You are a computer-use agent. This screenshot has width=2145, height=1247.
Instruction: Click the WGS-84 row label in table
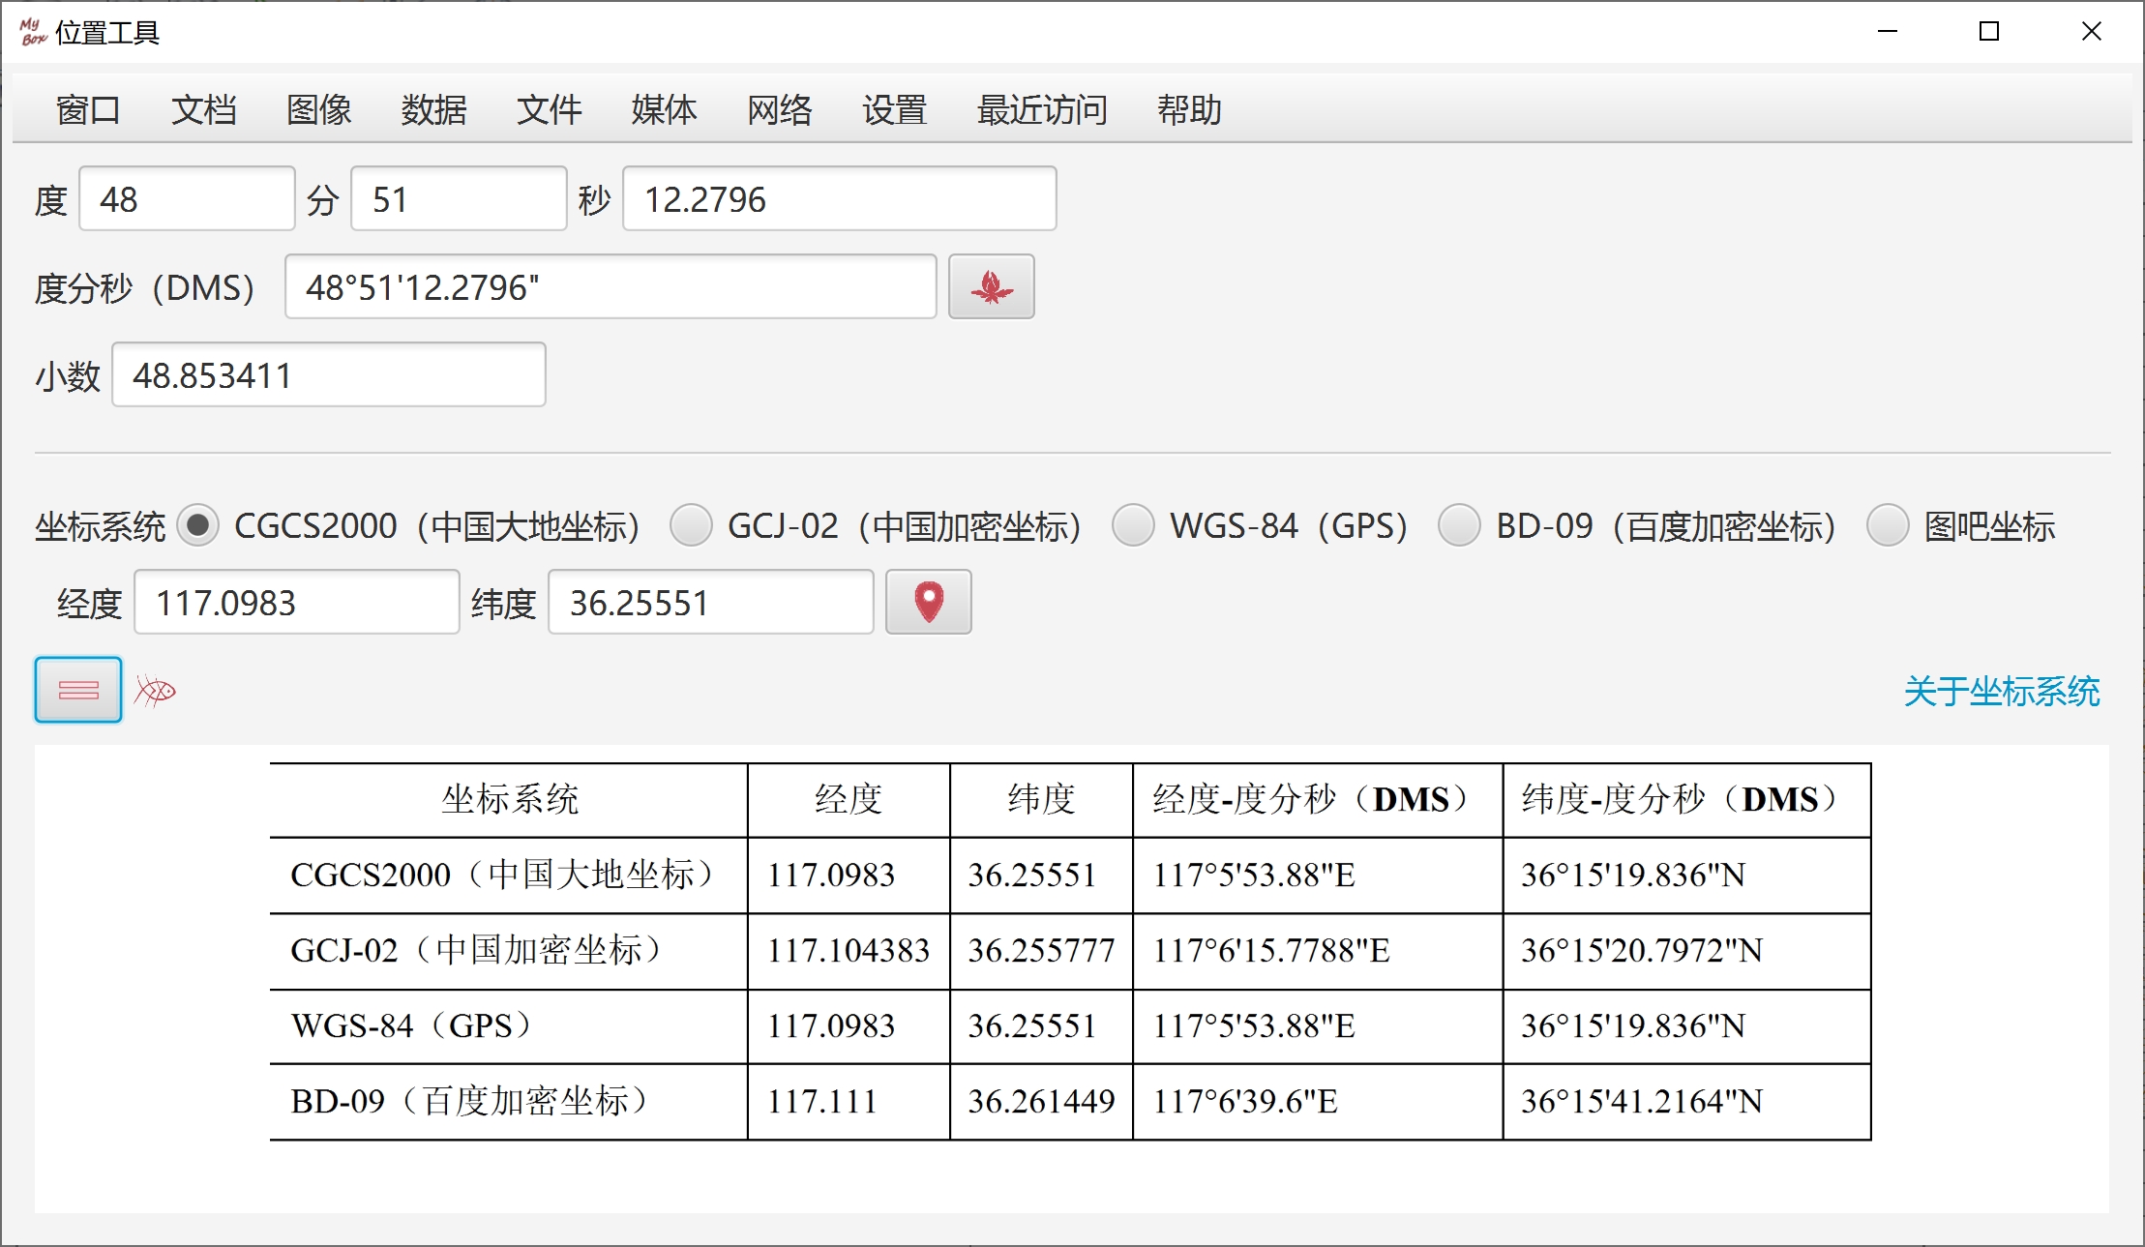click(509, 1025)
